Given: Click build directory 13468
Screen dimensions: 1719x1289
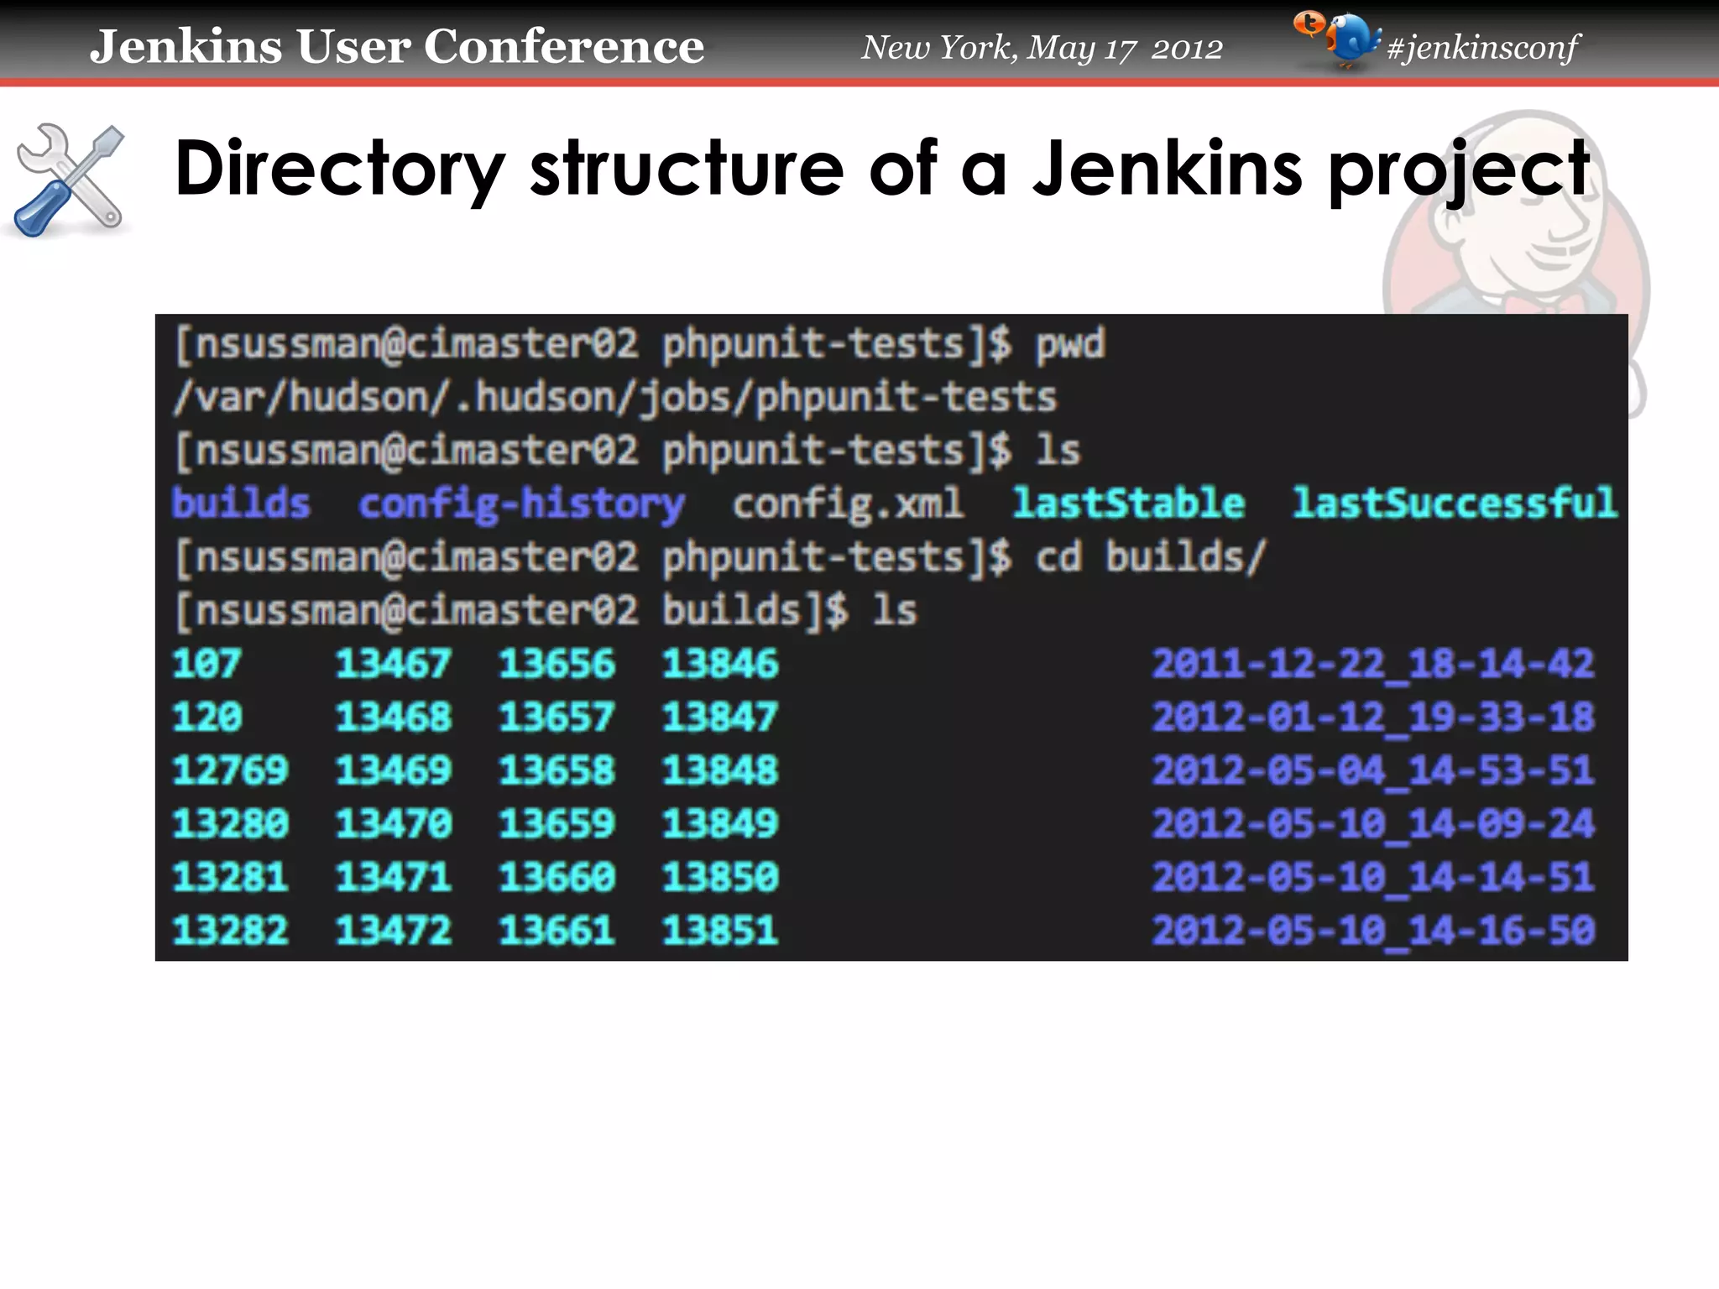Looking at the screenshot, I should pyautogui.click(x=394, y=717).
